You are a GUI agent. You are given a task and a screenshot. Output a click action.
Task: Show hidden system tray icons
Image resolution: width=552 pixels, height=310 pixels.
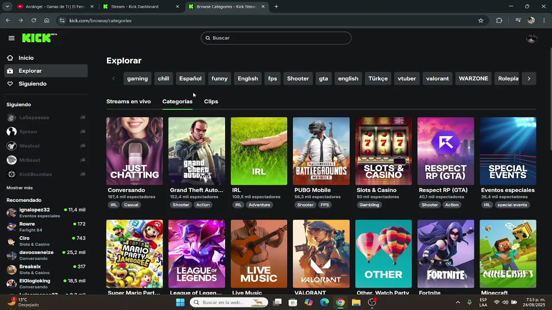(x=458, y=302)
